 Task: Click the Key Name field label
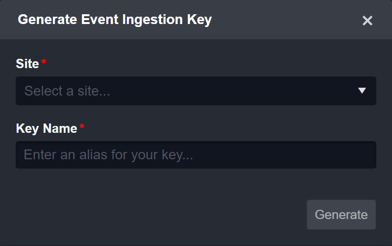[47, 128]
